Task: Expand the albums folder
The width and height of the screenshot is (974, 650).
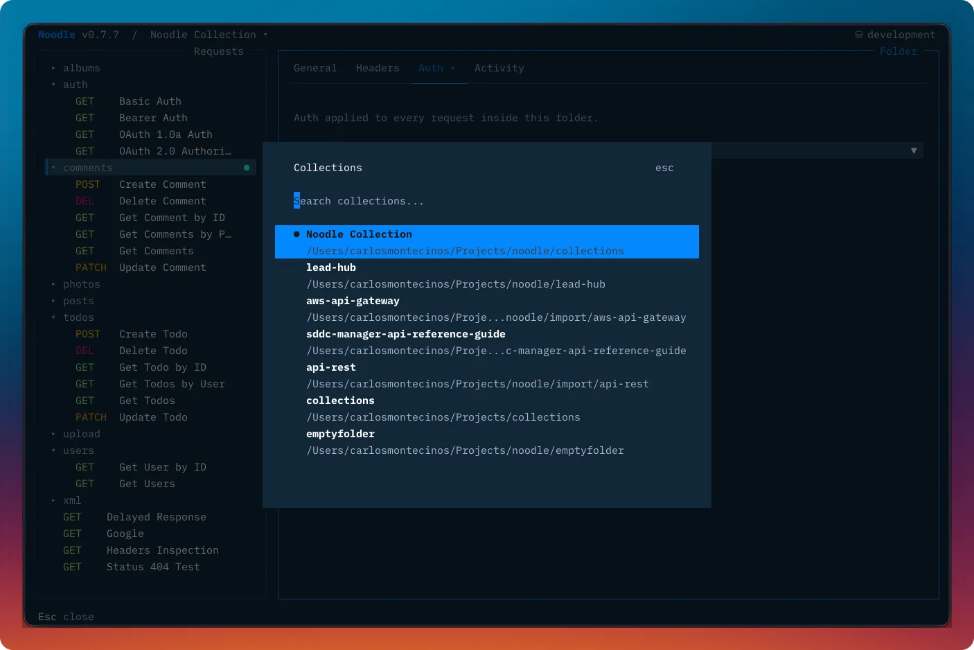Action: point(53,68)
